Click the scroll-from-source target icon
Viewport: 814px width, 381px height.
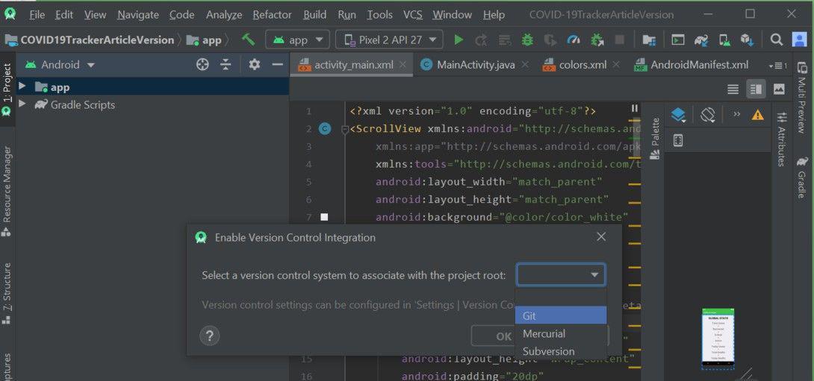tap(202, 65)
